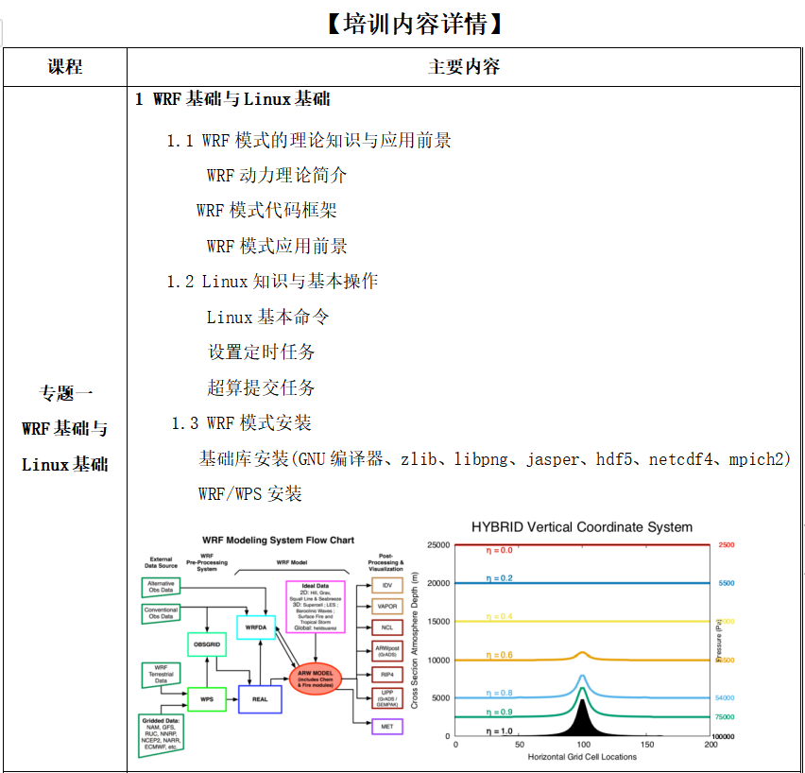Click line 1.2 Linux 知识与基本操作
Screen dimensions: 805x773
pos(272,281)
